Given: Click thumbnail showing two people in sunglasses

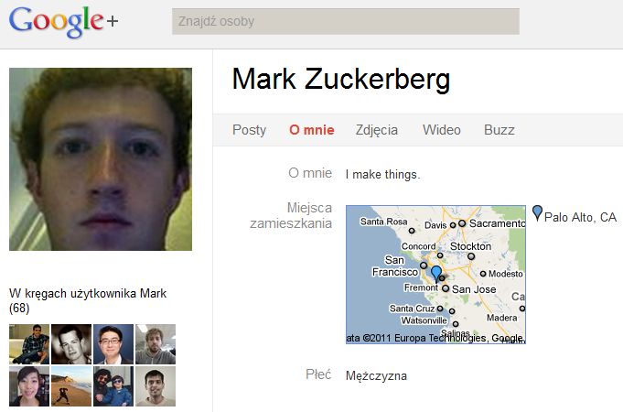Looking at the screenshot, I should pyautogui.click(x=113, y=386).
